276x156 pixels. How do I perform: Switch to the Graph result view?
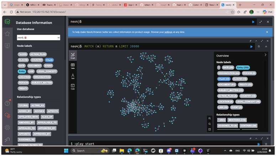click(73, 55)
